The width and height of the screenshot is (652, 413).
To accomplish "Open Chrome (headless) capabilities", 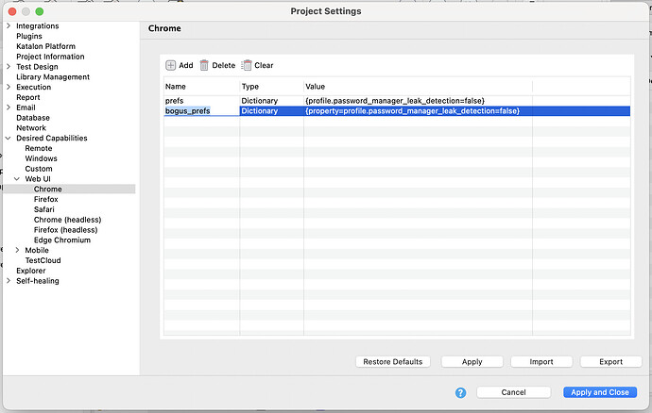I will point(67,220).
